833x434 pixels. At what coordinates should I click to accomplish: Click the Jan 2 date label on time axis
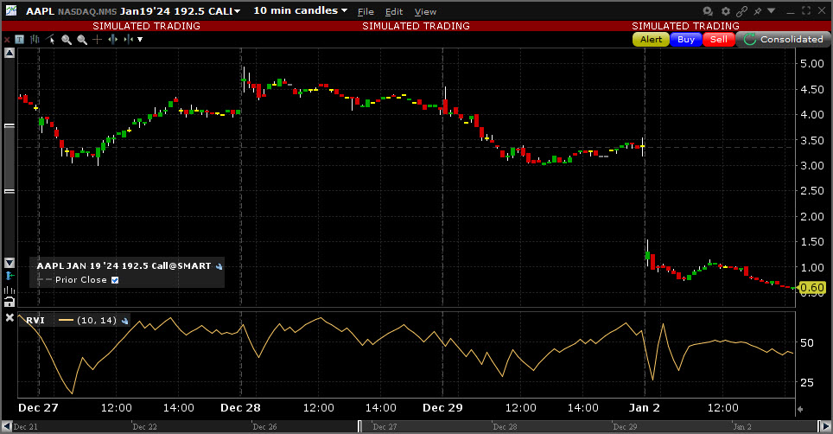point(644,408)
